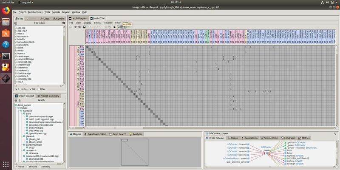Viewport: 340px width, 170px height.
Task: Collapse the include folder node
Action: click(x=18, y=108)
